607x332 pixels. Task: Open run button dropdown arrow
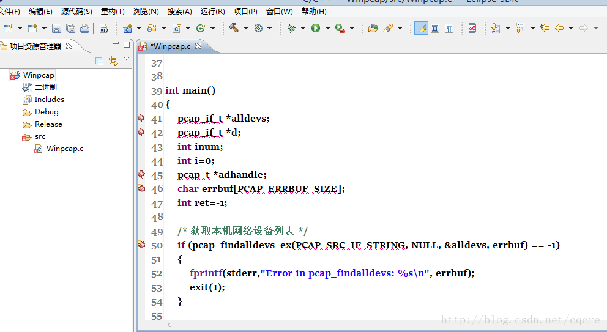pos(327,28)
